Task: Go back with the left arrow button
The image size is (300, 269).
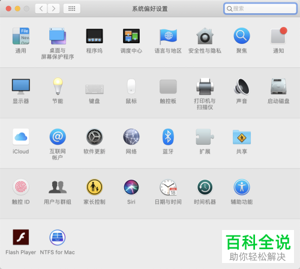Action: 41,8
